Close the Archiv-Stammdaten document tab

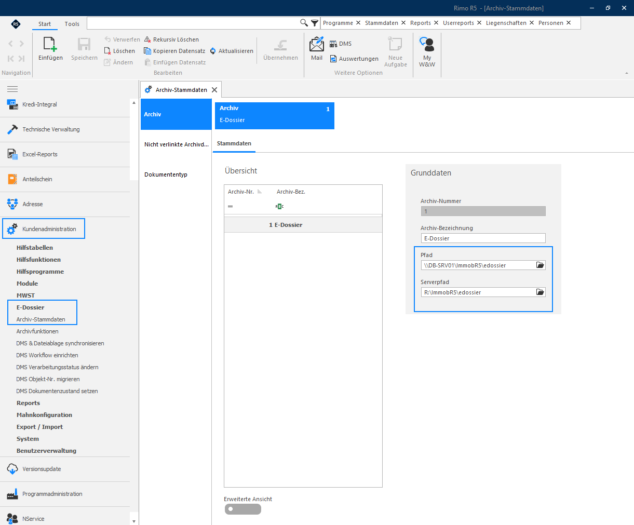tap(214, 90)
